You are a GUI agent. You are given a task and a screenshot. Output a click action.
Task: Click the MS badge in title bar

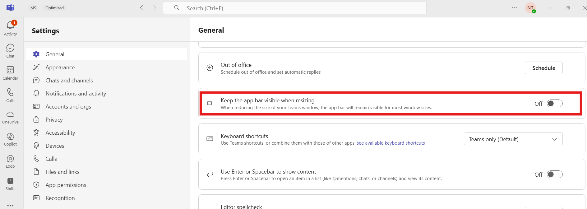coord(33,8)
